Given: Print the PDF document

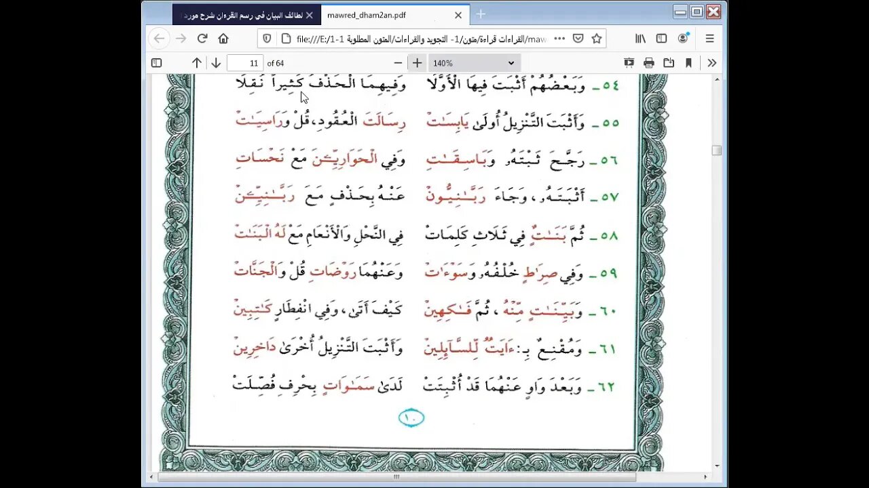Looking at the screenshot, I should [649, 63].
